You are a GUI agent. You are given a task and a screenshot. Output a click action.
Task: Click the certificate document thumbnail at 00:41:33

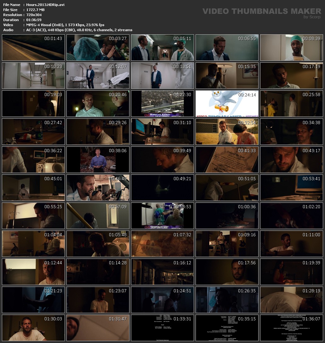[227, 160]
